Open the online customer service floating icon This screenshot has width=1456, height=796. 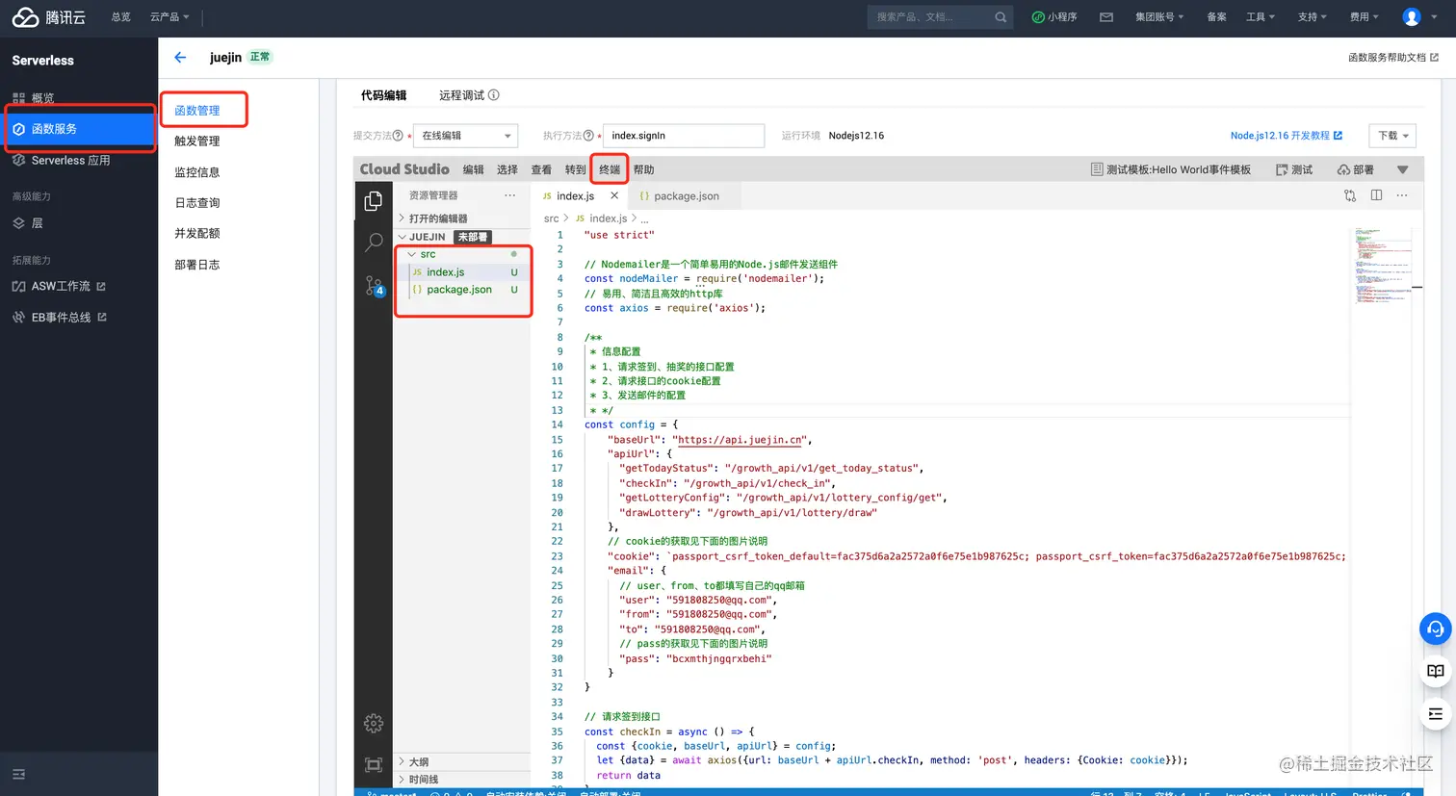point(1435,629)
